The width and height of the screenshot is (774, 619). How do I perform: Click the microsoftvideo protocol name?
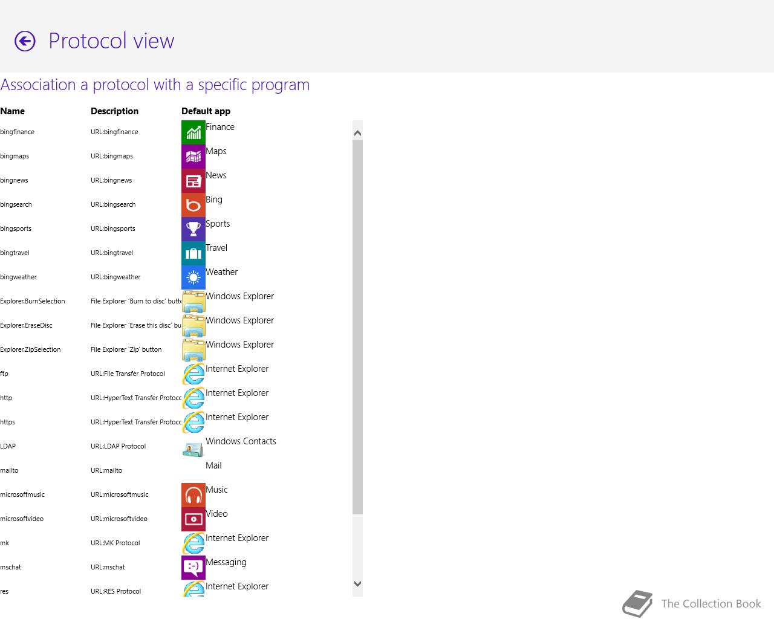(x=22, y=519)
